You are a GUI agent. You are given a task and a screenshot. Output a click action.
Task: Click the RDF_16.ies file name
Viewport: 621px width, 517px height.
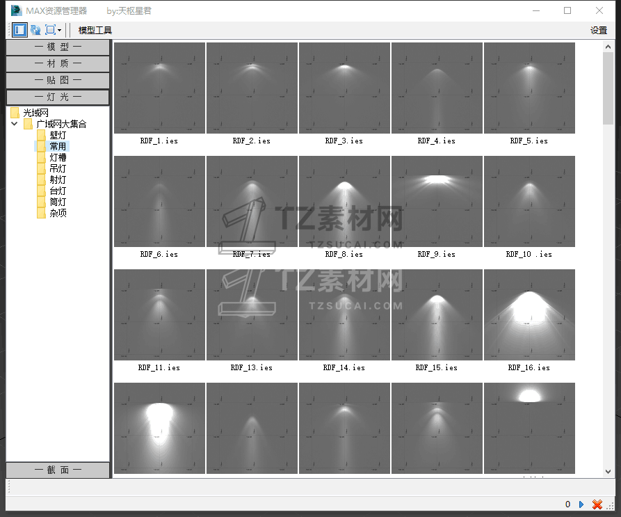(529, 368)
